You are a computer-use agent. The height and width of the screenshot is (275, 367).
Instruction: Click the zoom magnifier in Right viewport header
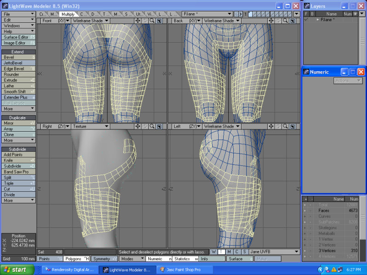coord(152,126)
